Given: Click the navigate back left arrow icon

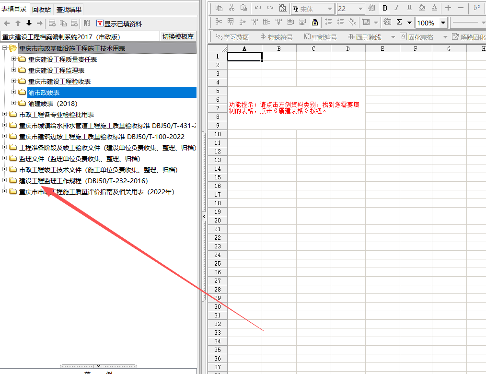Looking at the screenshot, I should [x=7, y=23].
